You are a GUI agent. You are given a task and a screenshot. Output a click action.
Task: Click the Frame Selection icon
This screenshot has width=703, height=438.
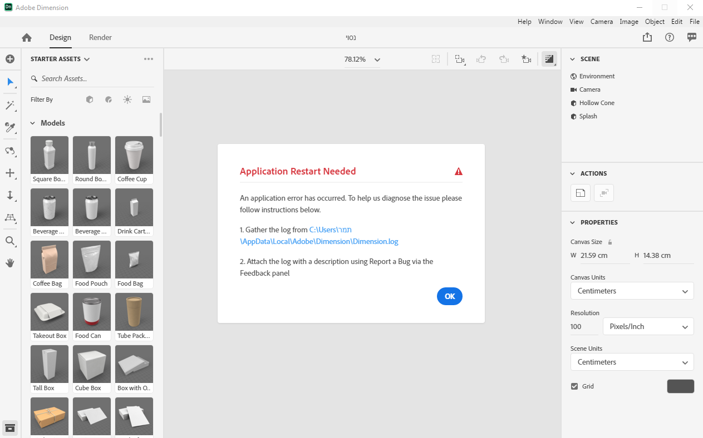coord(460,59)
